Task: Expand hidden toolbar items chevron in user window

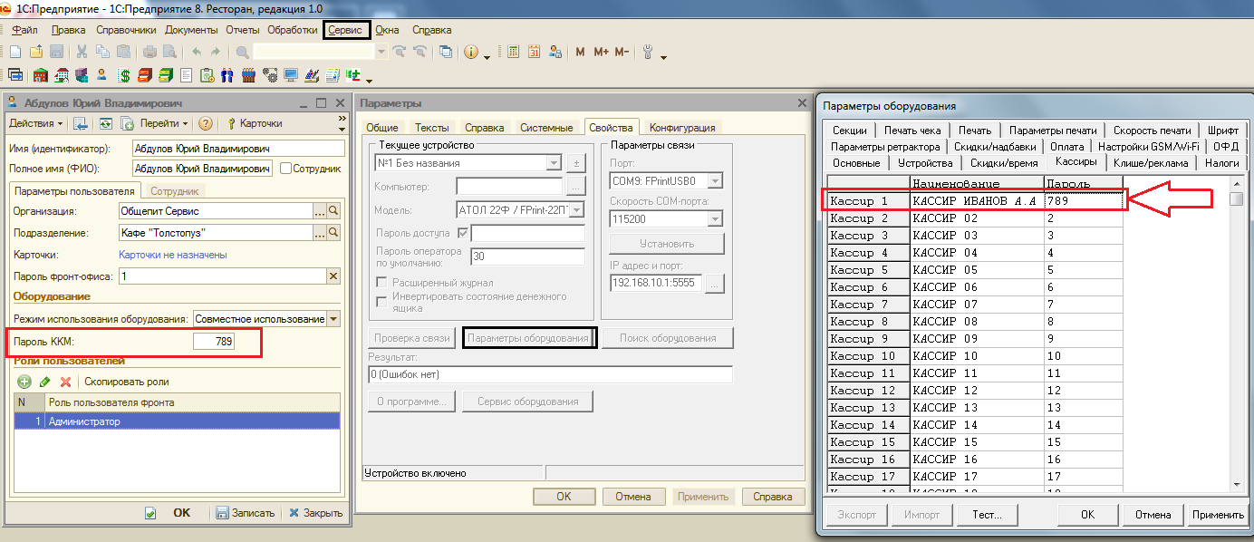Action: (x=342, y=118)
